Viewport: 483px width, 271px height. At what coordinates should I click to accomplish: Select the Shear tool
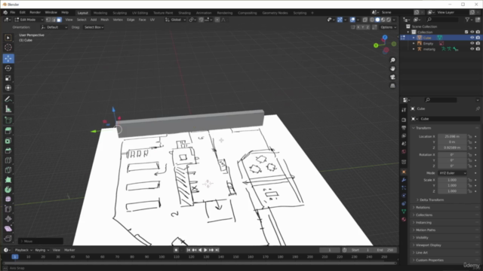(8, 229)
